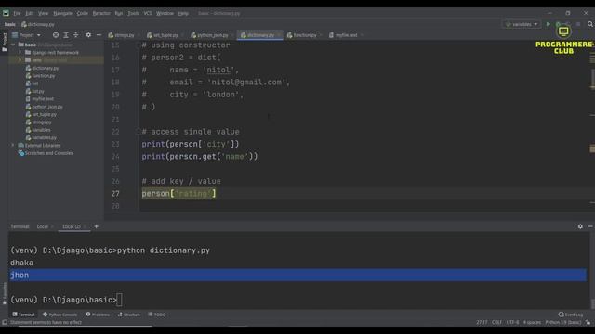Select myfile.text in the project tree
This screenshot has height=334, width=595.
coord(39,99)
